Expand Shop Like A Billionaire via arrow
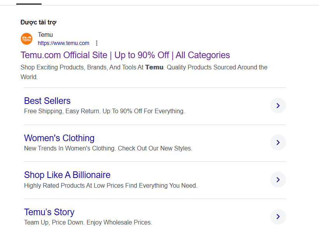 tap(278, 180)
